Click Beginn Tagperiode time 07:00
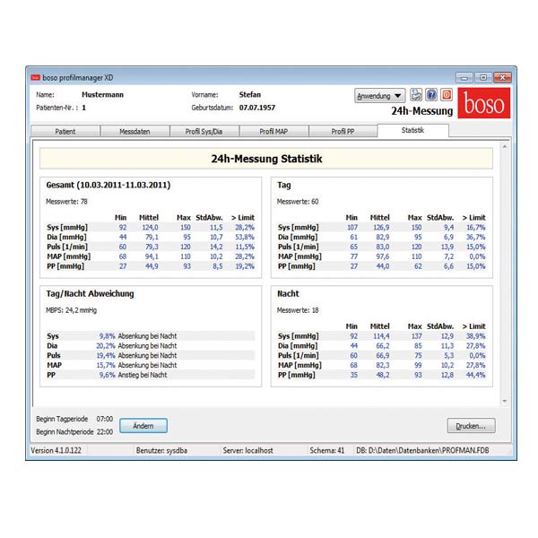This screenshot has height=538, width=538. pos(105,419)
